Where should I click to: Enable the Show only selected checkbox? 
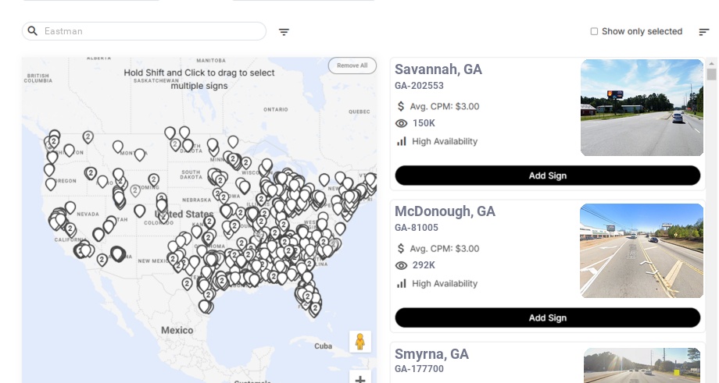[594, 31]
